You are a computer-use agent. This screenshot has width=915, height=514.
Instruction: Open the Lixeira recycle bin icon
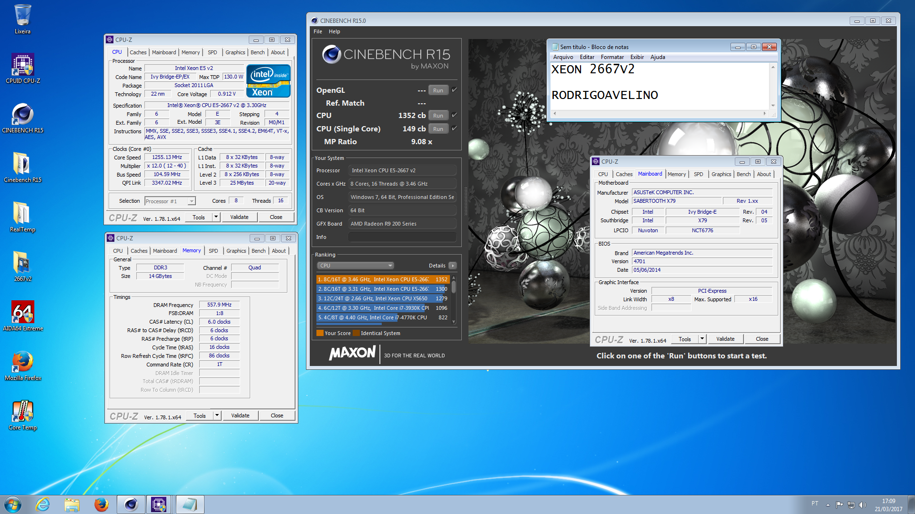[22, 19]
